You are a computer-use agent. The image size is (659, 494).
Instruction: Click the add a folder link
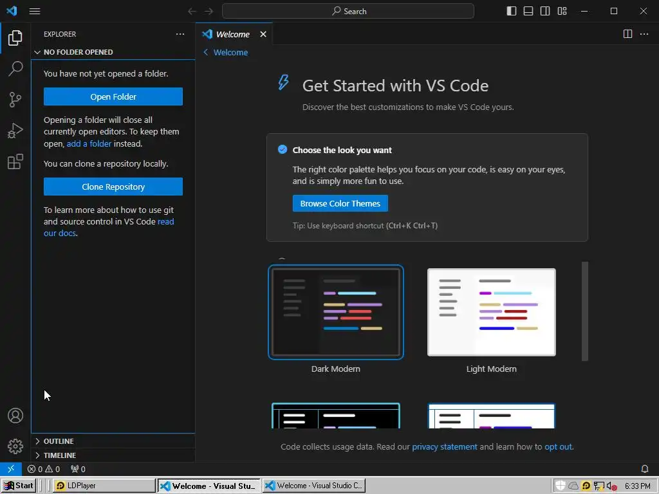click(x=89, y=143)
